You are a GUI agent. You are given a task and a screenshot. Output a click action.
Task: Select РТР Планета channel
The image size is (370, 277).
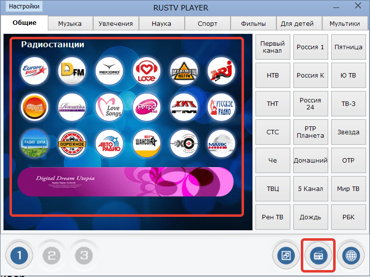(x=311, y=132)
